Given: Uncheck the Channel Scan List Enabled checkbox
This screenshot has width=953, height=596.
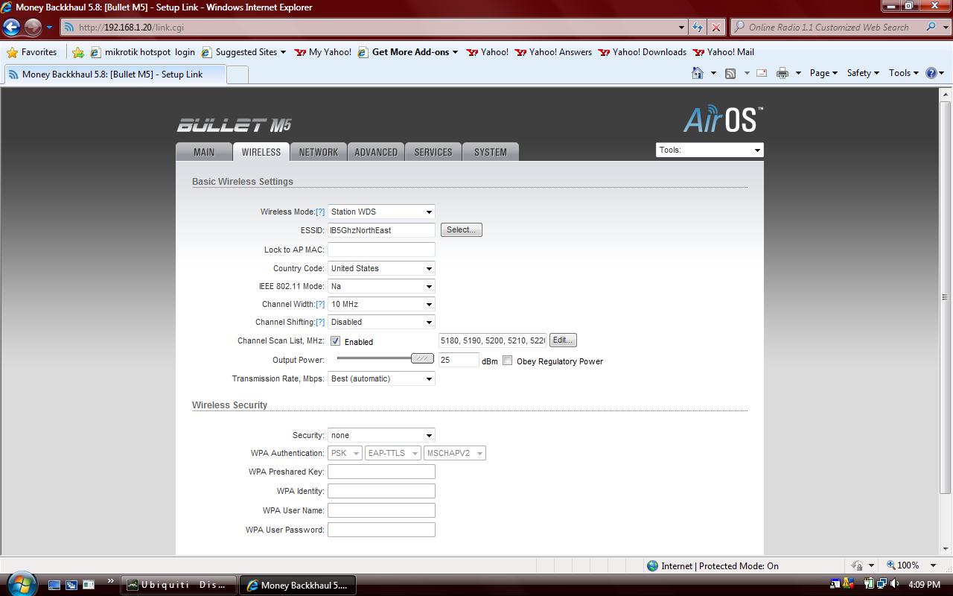Looking at the screenshot, I should (x=336, y=341).
